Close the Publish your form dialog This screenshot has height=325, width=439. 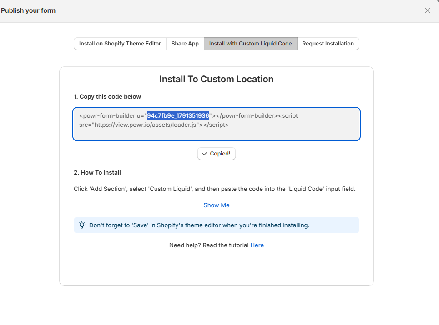tap(427, 10)
